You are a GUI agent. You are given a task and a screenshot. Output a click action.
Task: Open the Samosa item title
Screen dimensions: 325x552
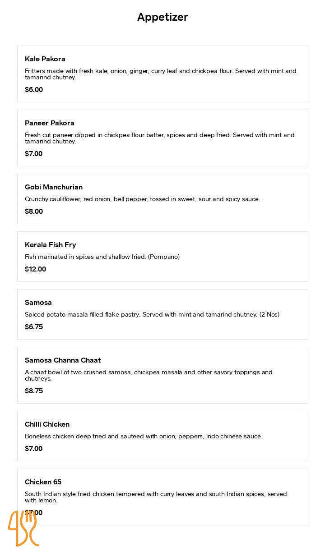(x=38, y=303)
